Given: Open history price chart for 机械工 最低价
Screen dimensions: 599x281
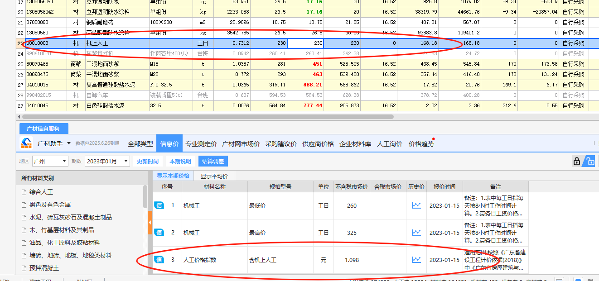Looking at the screenshot, I should 416,205.
